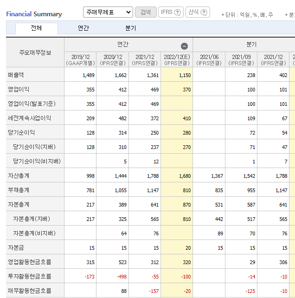Open the 산식 help button
The width and height of the screenshot is (295, 298).
tap(198, 12)
